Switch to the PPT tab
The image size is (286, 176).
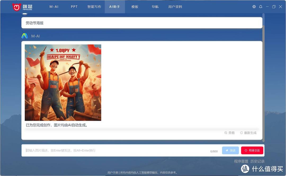coord(74,7)
